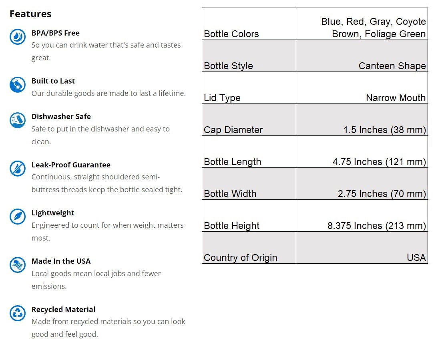This screenshot has width=440, height=354.
Task: Click the BPA/BPS Free water drop icon
Action: (x=17, y=37)
